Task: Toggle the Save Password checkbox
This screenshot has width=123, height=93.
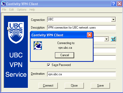Action: click(49, 65)
